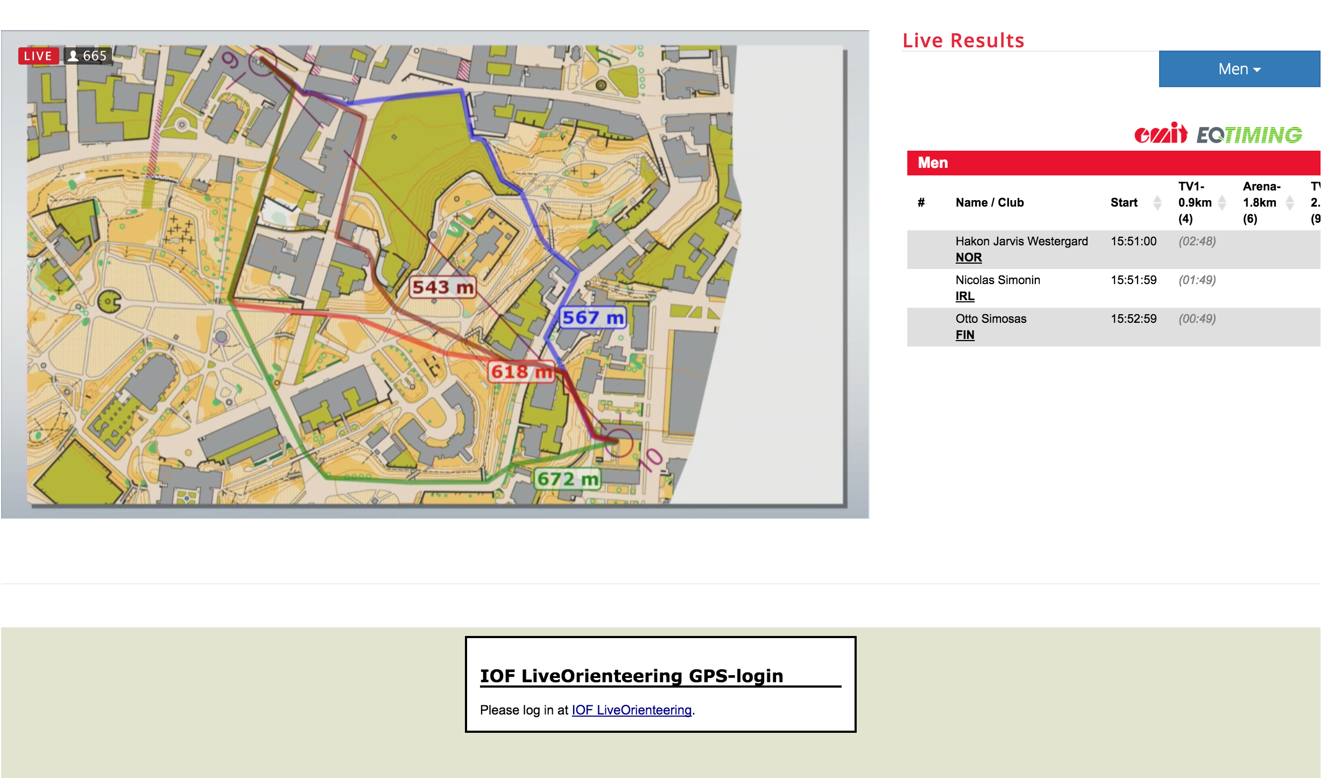Click the viewer count person icon

tap(74, 56)
